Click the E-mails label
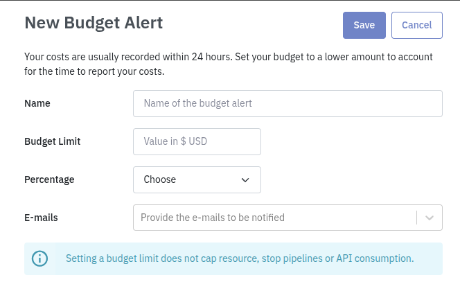 pos(41,218)
